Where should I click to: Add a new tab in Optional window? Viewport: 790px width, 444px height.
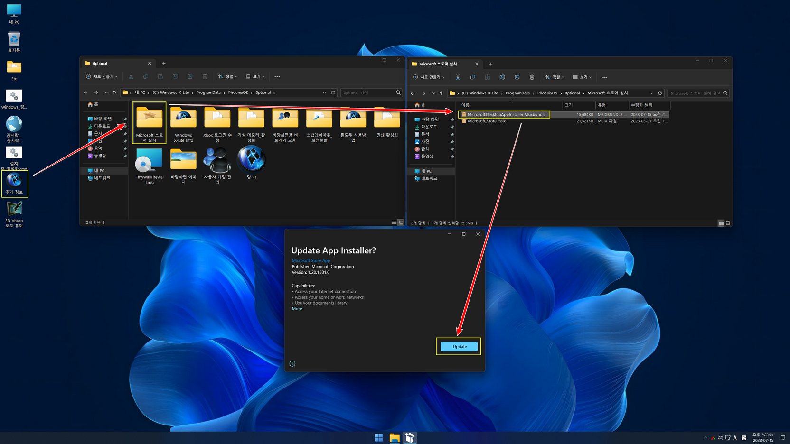tap(164, 63)
